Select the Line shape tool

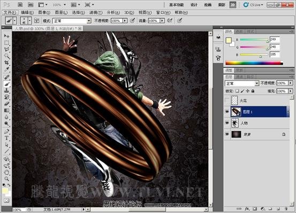(6, 151)
